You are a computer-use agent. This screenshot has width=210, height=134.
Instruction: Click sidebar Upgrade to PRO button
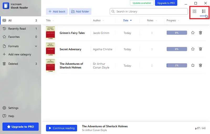tap(20, 127)
